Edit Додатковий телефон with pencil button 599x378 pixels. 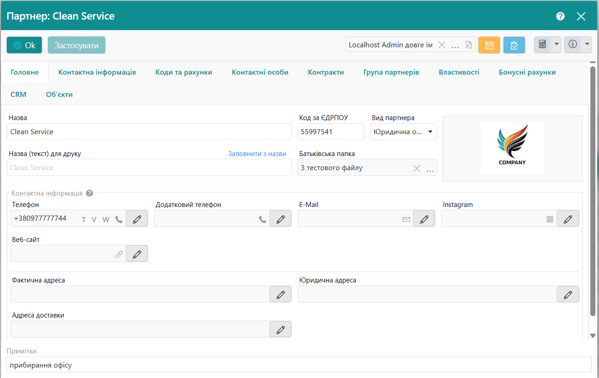pos(280,219)
